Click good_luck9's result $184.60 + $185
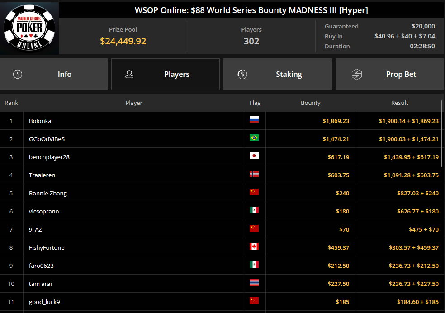 pos(418,302)
